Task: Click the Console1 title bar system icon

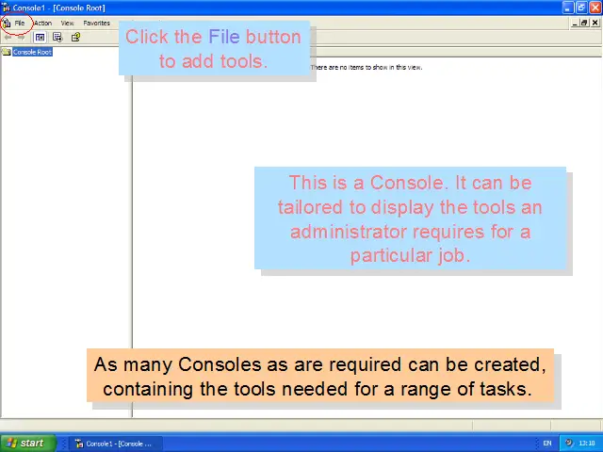Action: [6, 8]
